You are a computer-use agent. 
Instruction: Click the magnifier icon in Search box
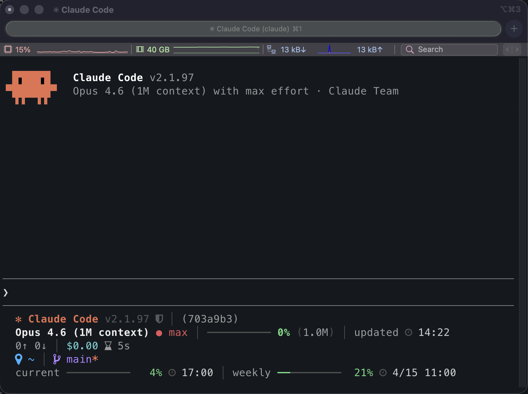point(410,49)
